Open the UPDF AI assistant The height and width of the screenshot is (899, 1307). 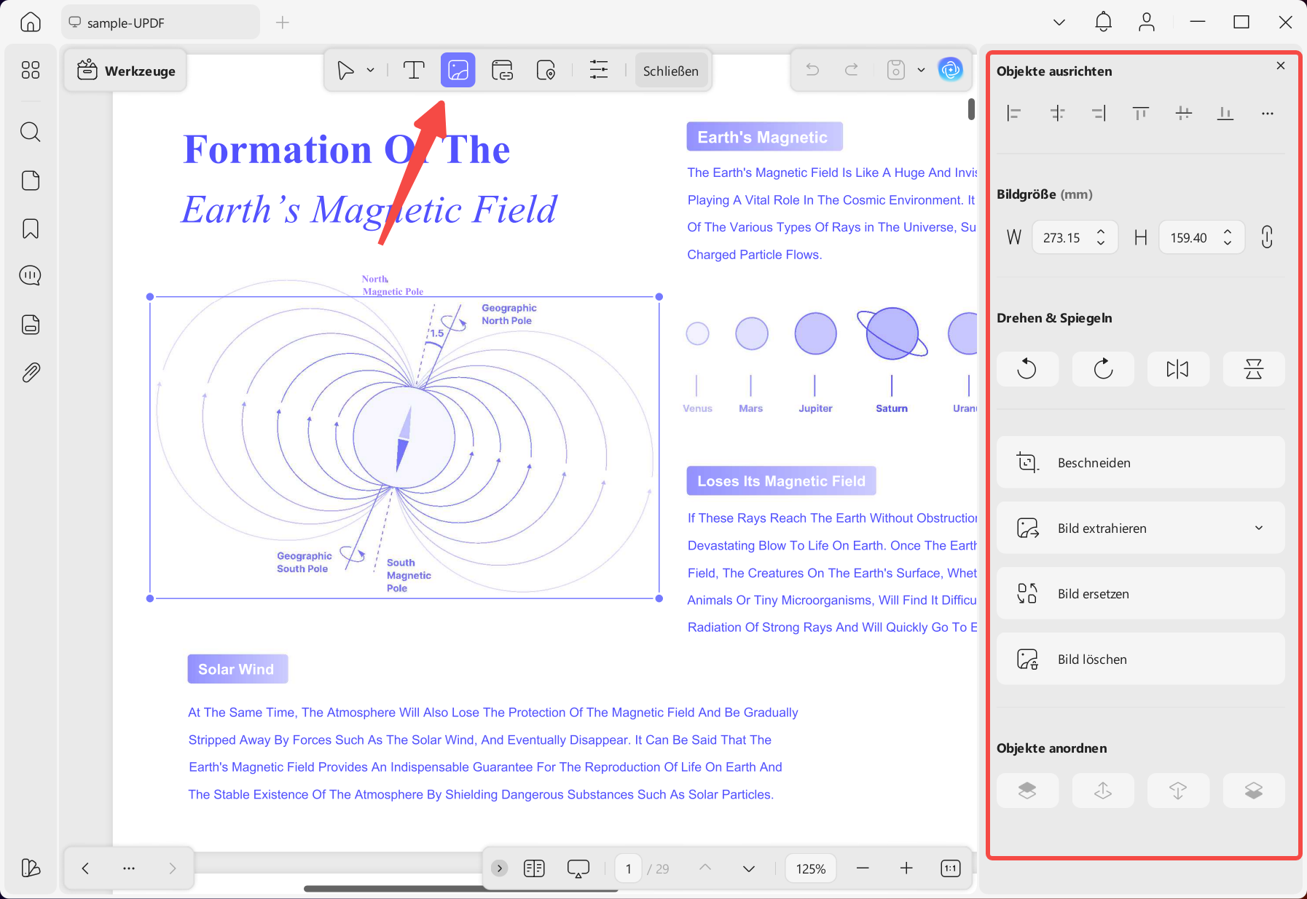[950, 70]
